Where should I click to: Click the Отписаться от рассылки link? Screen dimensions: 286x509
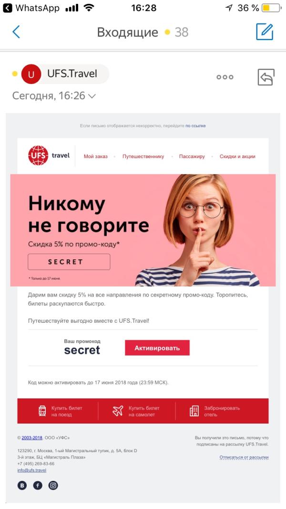click(244, 457)
